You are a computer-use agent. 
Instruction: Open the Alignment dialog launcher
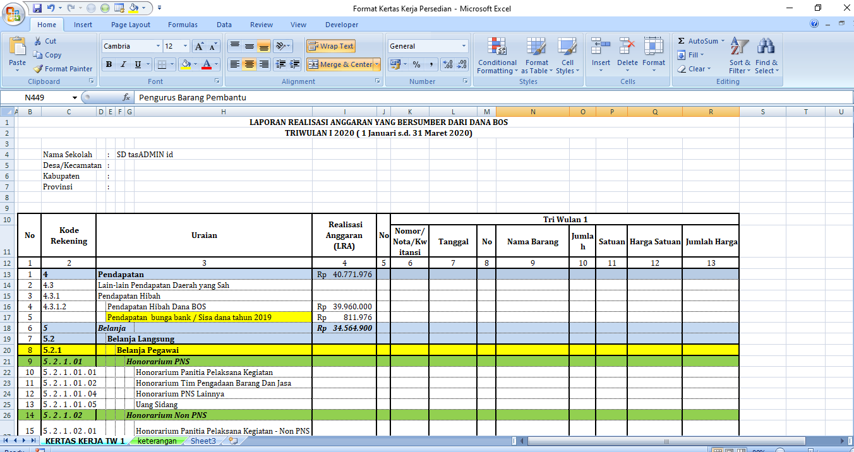click(x=377, y=81)
